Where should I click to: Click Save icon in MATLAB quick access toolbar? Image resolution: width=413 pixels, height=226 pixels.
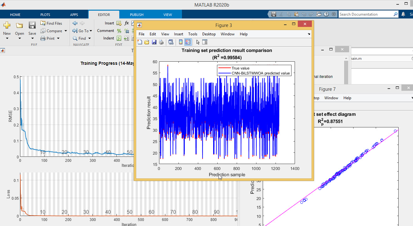pyautogui.click(x=274, y=14)
